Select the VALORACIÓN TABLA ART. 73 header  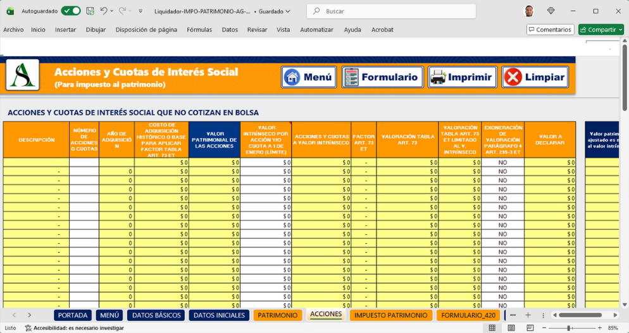(408, 140)
